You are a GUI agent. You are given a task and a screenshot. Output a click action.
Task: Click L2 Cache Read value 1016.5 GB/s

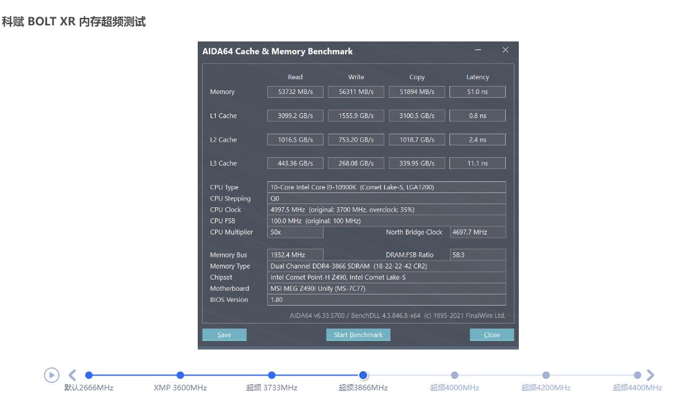295,140
